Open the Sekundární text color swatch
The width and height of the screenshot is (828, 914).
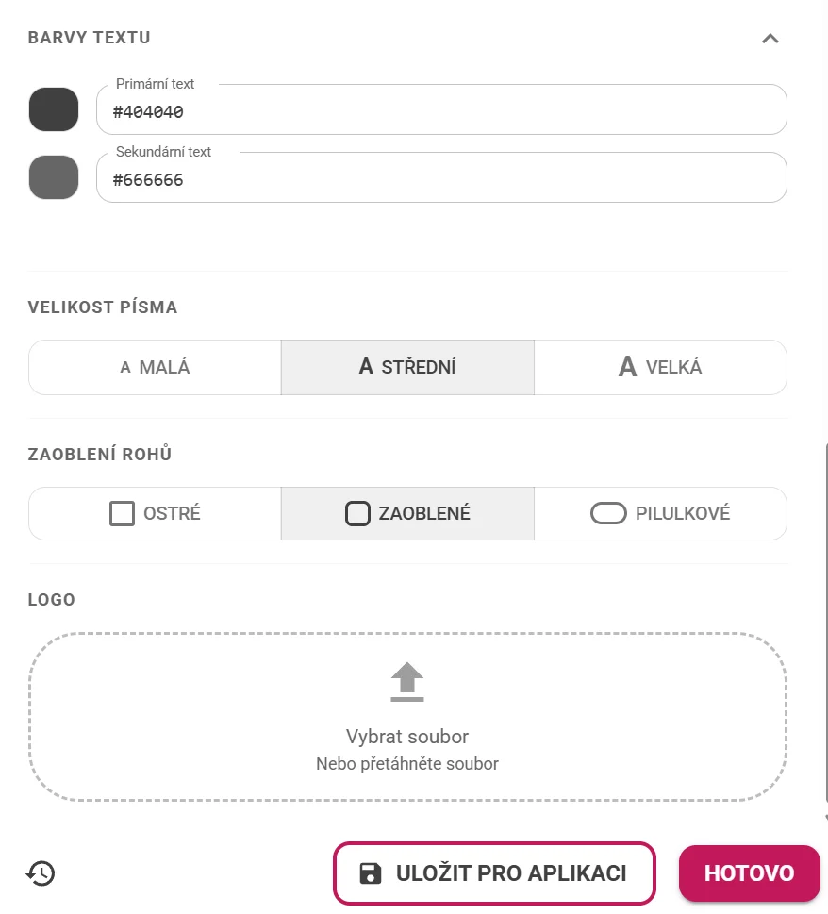tap(54, 177)
